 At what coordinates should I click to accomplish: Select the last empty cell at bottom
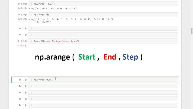103,105
